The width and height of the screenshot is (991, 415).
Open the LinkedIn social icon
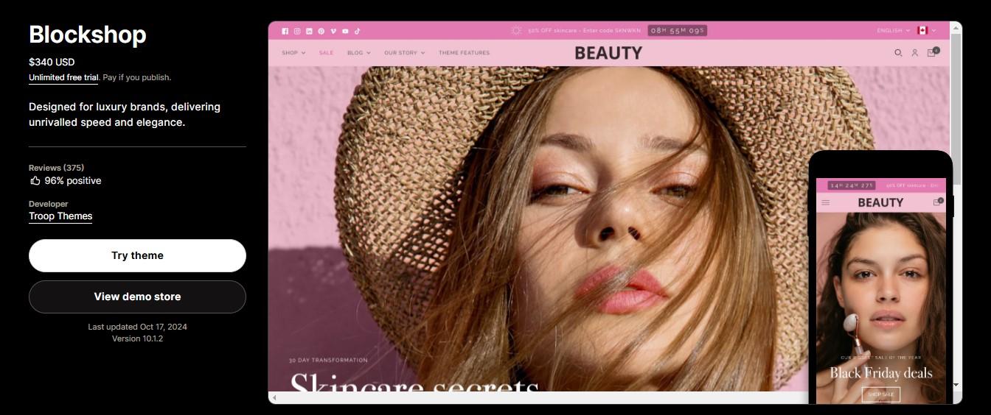pos(309,31)
